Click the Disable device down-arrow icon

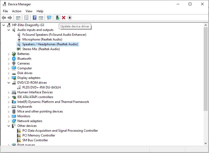(x=70, y=18)
